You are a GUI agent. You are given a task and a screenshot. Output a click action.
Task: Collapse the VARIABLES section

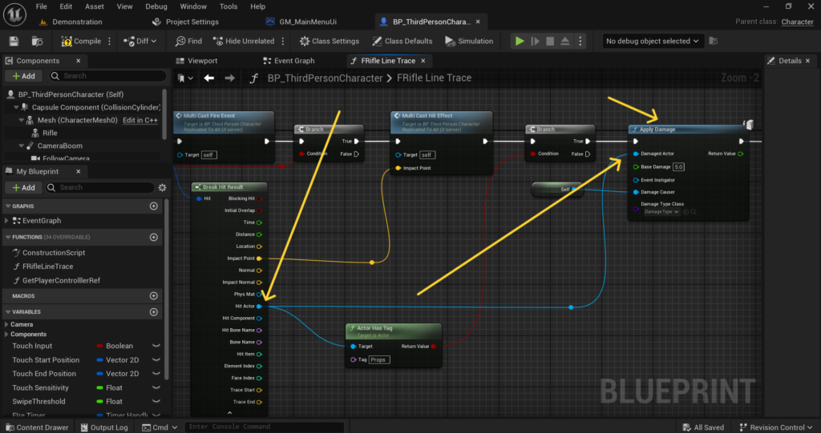[8, 311]
